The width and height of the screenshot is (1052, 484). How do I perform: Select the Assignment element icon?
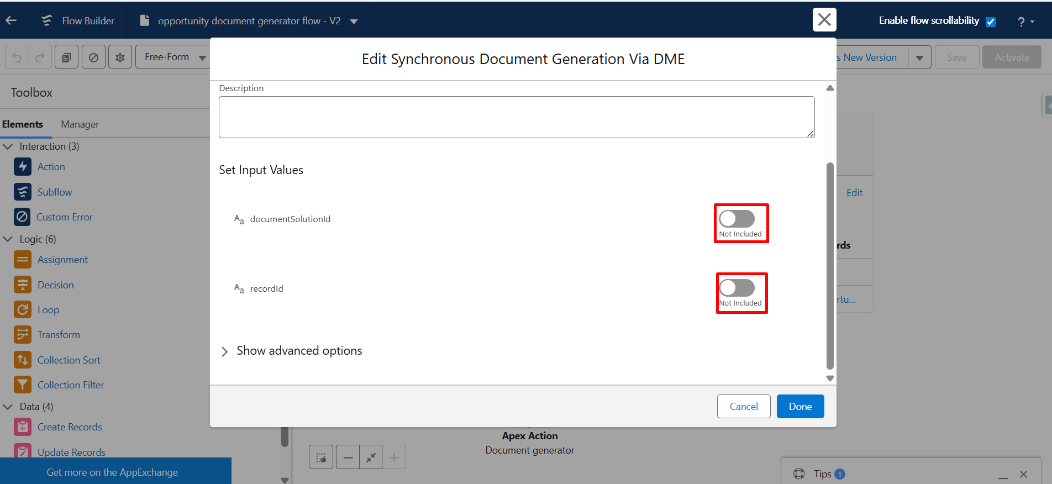click(x=23, y=260)
